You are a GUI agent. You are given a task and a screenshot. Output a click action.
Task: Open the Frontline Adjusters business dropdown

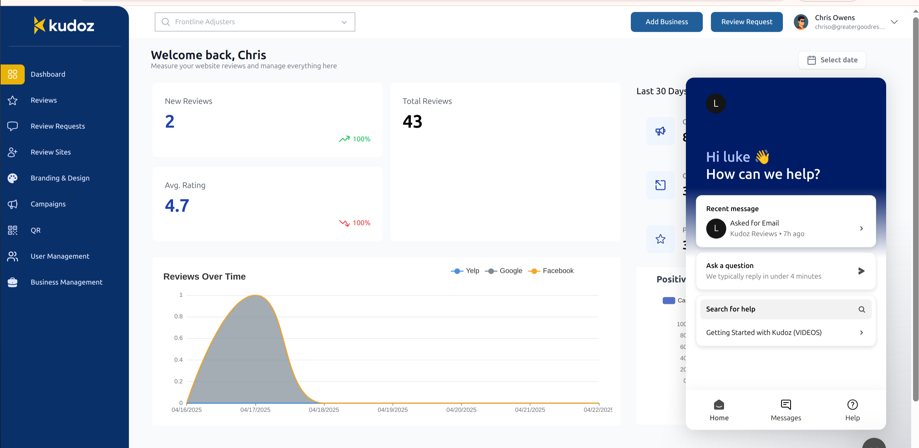coord(255,22)
